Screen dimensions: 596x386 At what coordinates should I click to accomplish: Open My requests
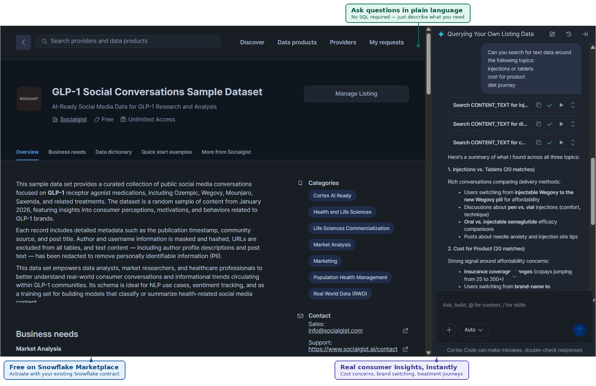[387, 42]
